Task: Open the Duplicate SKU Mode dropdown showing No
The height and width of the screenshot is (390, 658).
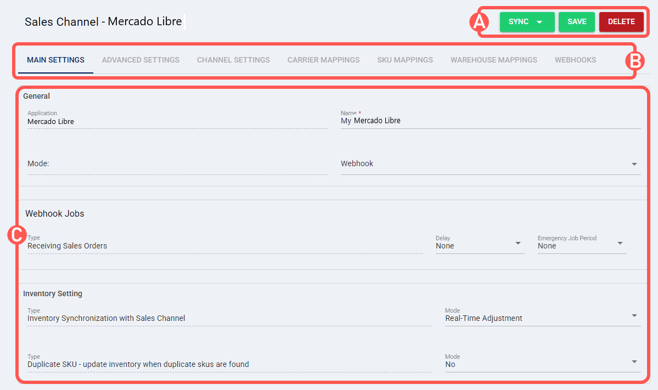Action: click(x=543, y=363)
